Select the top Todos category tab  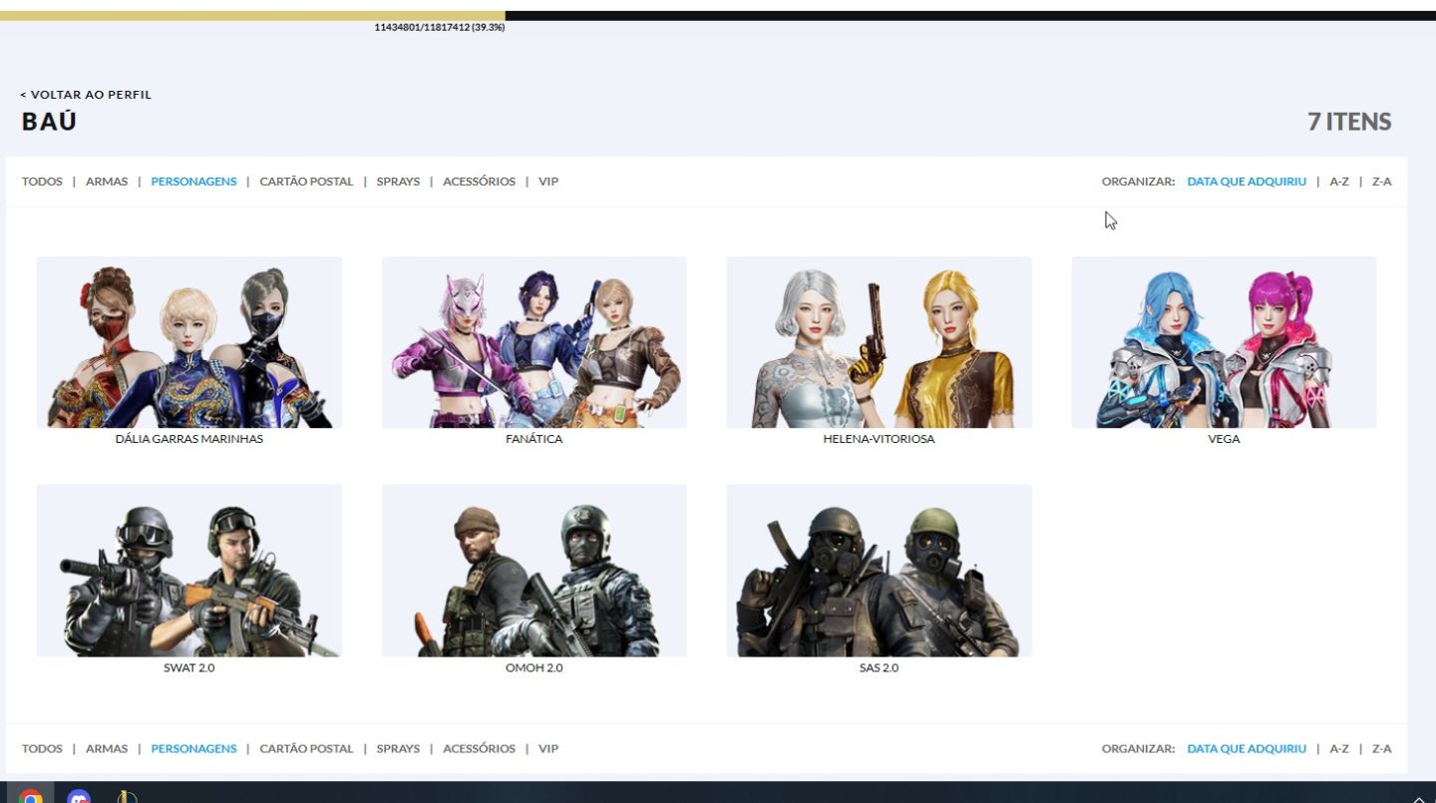click(x=42, y=182)
